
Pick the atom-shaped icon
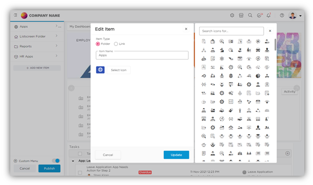(222, 59)
